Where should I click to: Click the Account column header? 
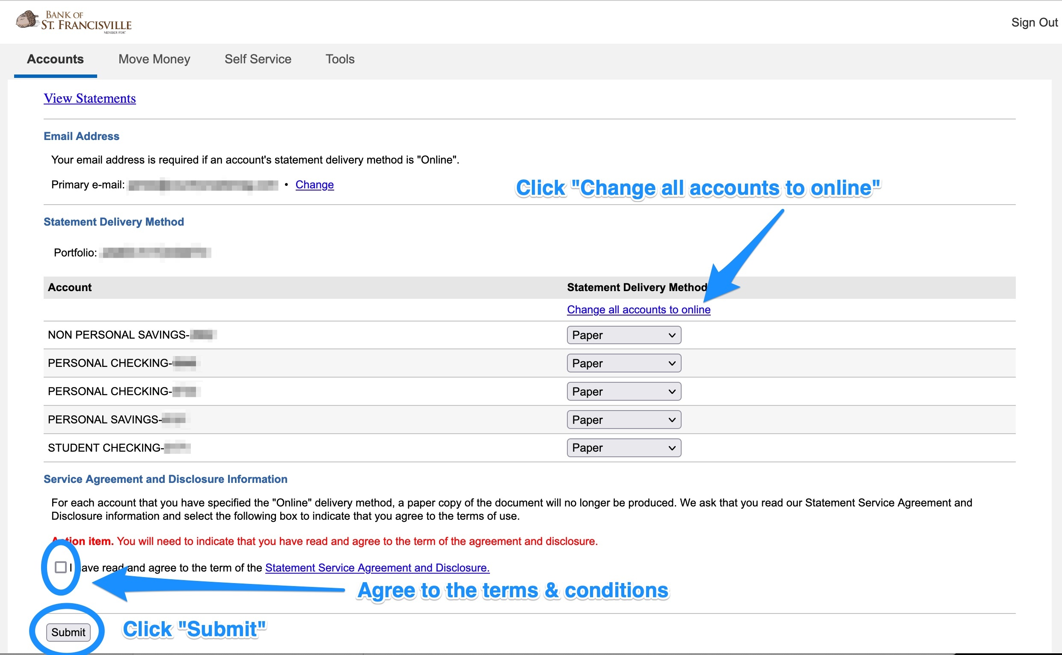[70, 288]
